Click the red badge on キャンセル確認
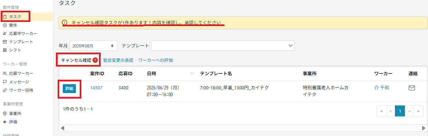 click(95, 60)
